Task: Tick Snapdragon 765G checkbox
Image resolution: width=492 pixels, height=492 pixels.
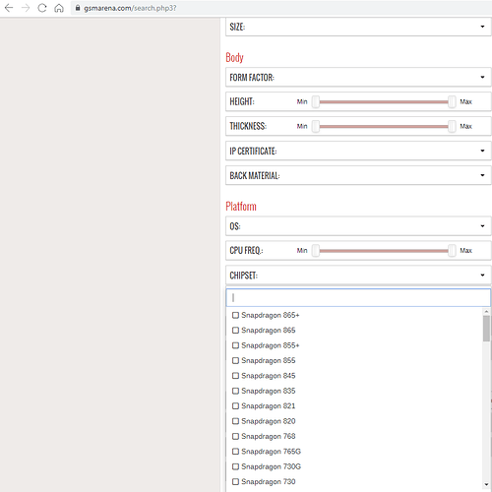Action: tap(235, 452)
